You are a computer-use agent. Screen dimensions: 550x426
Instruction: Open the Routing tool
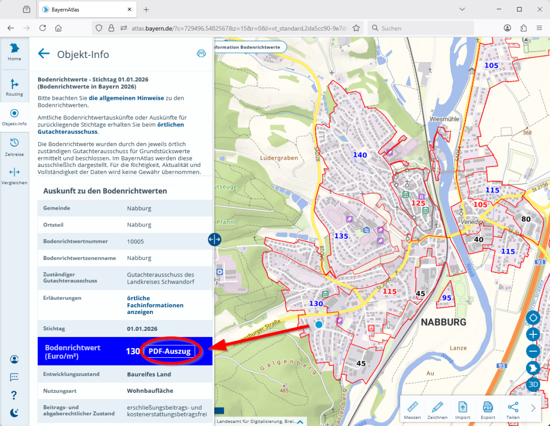pos(14,88)
